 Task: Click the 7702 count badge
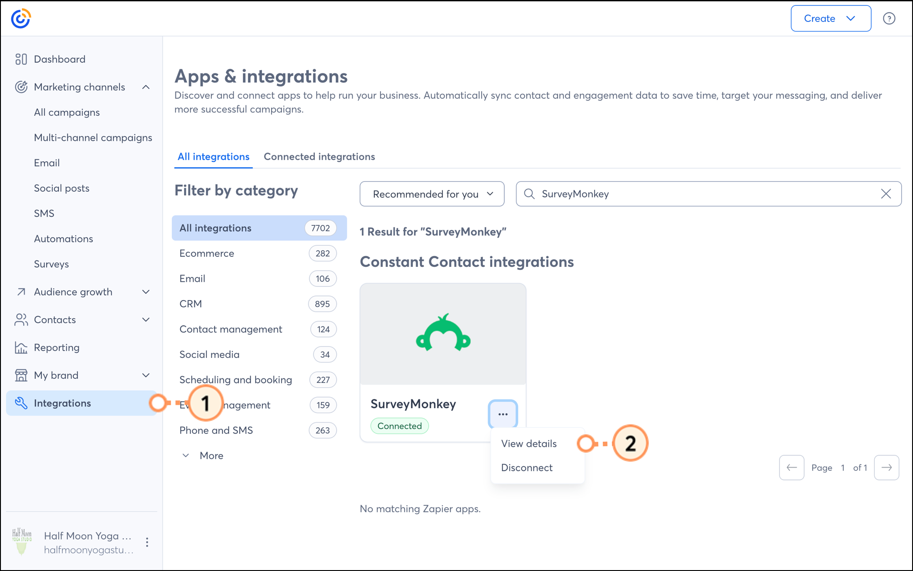coord(320,228)
